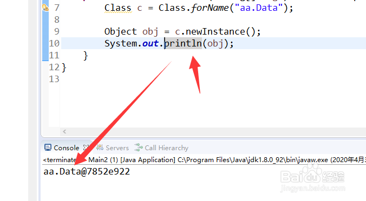Switch to the Servers tab
This screenshot has height=201, width=366.
click(x=117, y=148)
